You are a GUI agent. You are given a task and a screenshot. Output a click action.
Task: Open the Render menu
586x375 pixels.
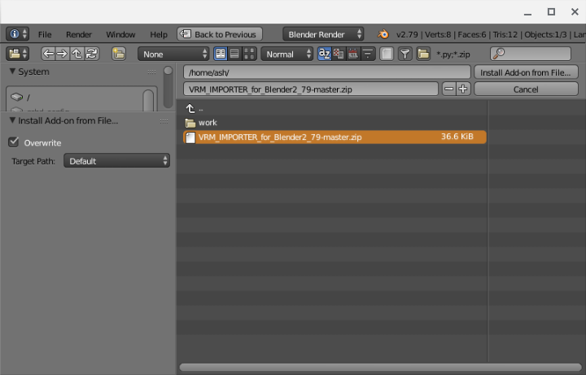coord(79,34)
